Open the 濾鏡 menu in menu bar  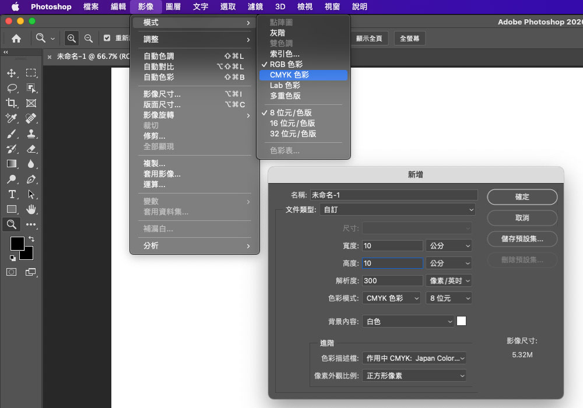click(255, 7)
